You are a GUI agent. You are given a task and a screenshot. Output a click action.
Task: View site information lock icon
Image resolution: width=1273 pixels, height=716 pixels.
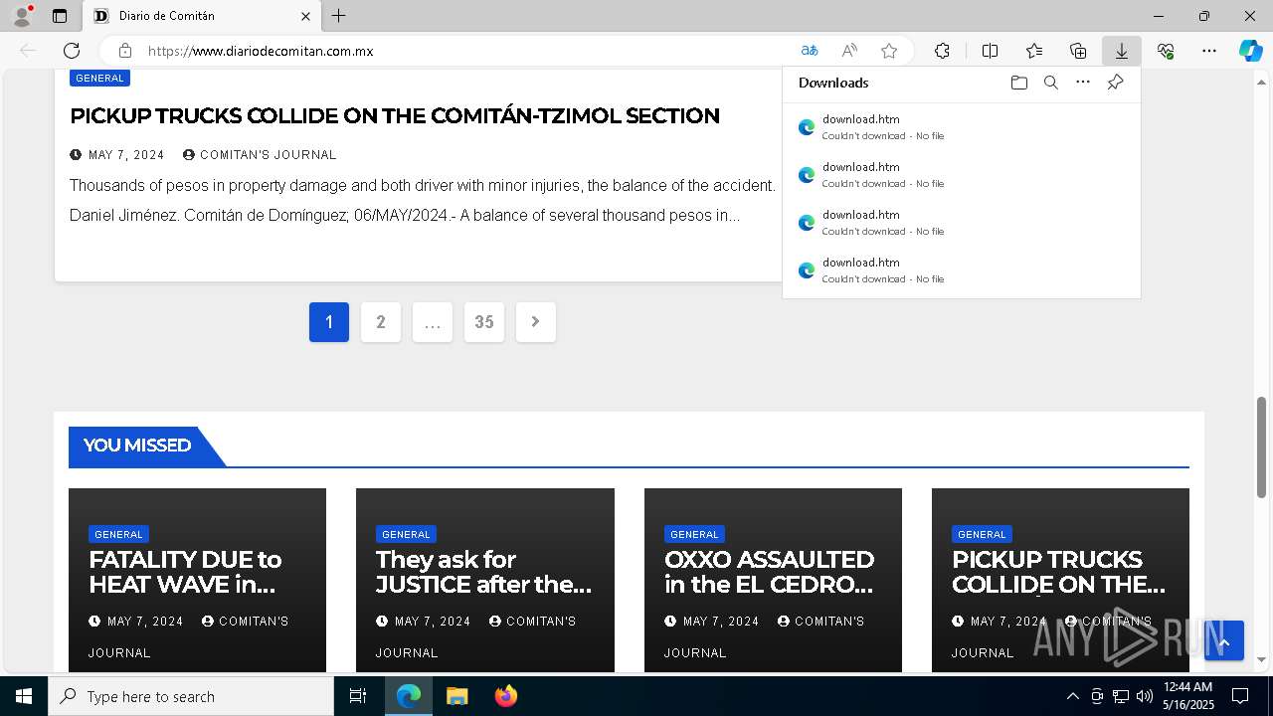pyautogui.click(x=125, y=51)
